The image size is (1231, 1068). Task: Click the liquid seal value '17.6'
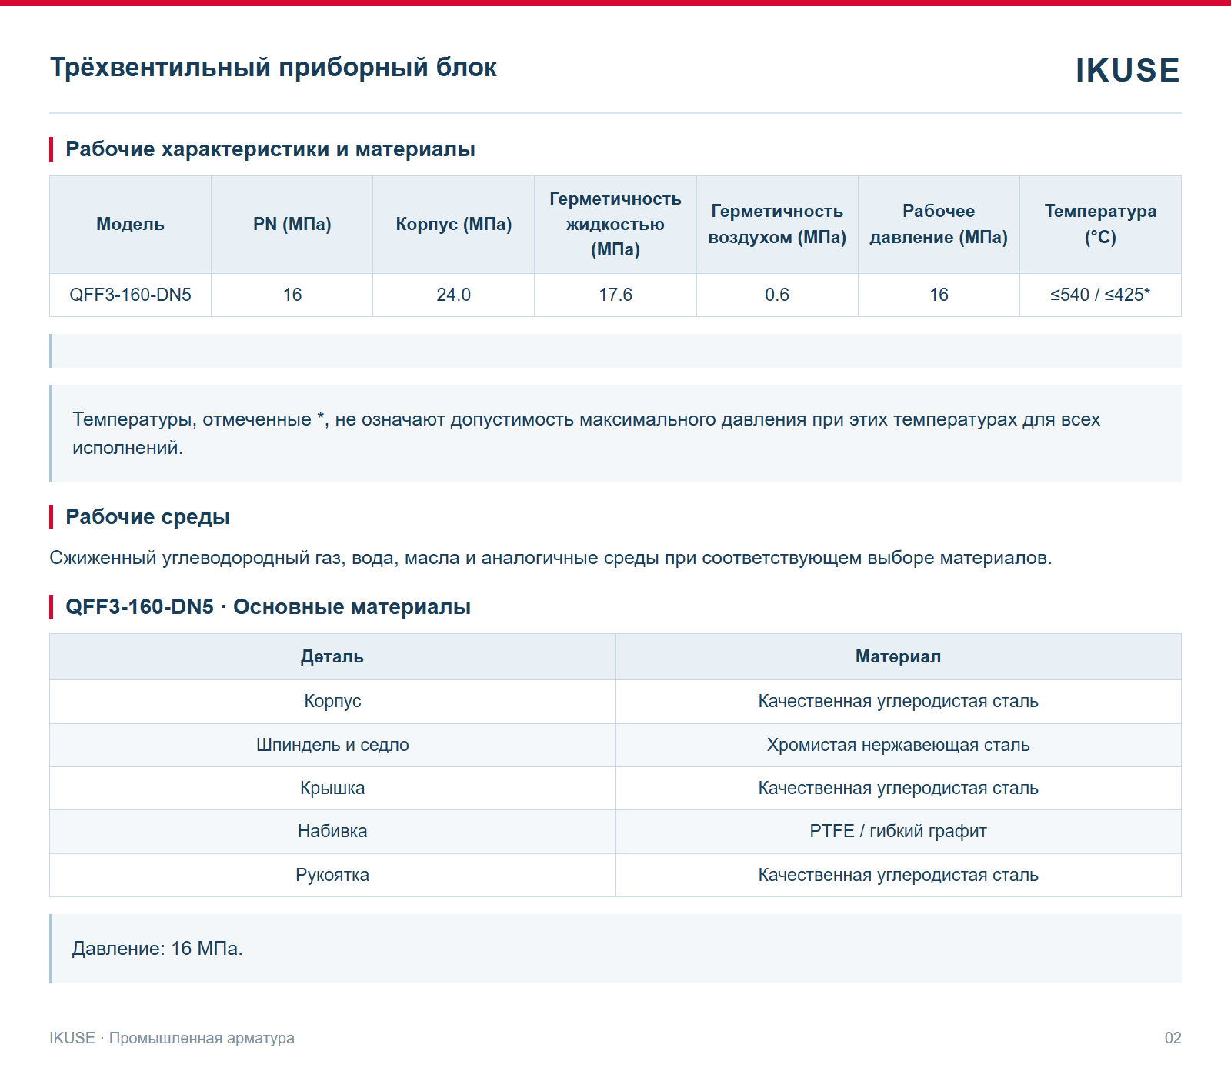point(615,295)
